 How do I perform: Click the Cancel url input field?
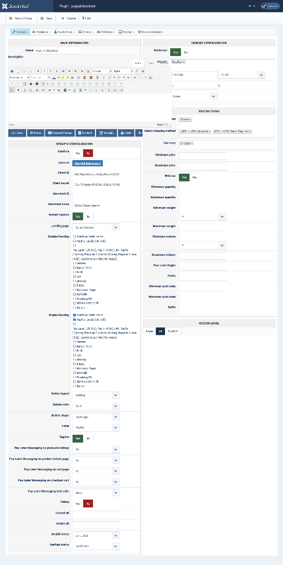pos(96,514)
